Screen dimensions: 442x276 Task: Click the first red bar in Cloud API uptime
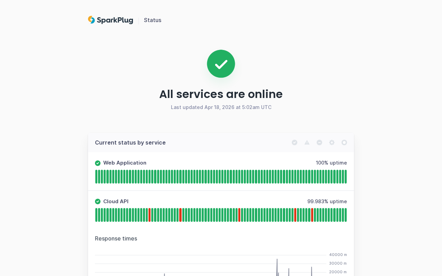pos(150,215)
